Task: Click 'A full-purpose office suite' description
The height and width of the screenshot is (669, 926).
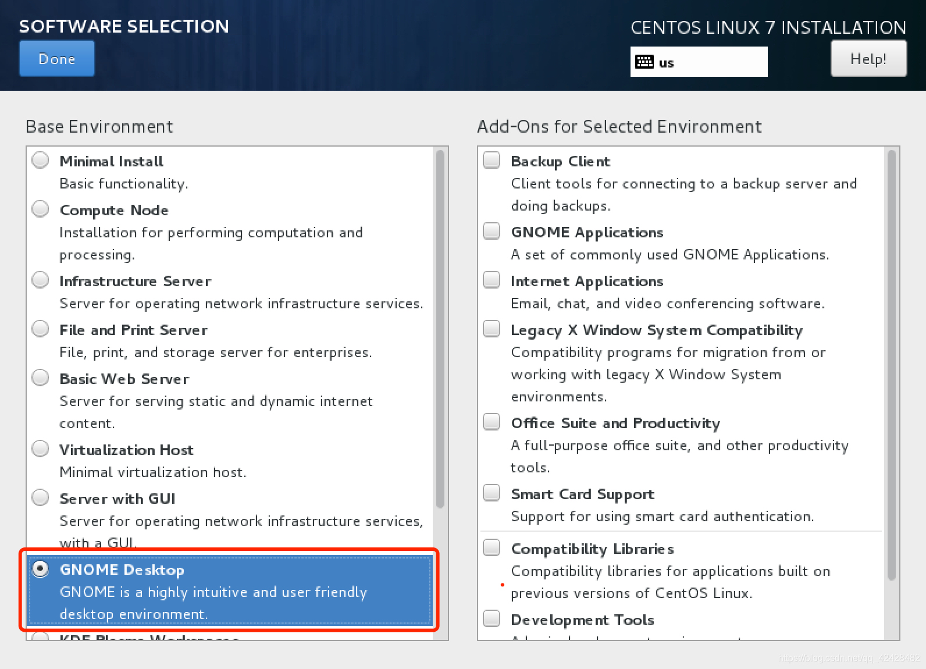Action: pyautogui.click(x=680, y=457)
